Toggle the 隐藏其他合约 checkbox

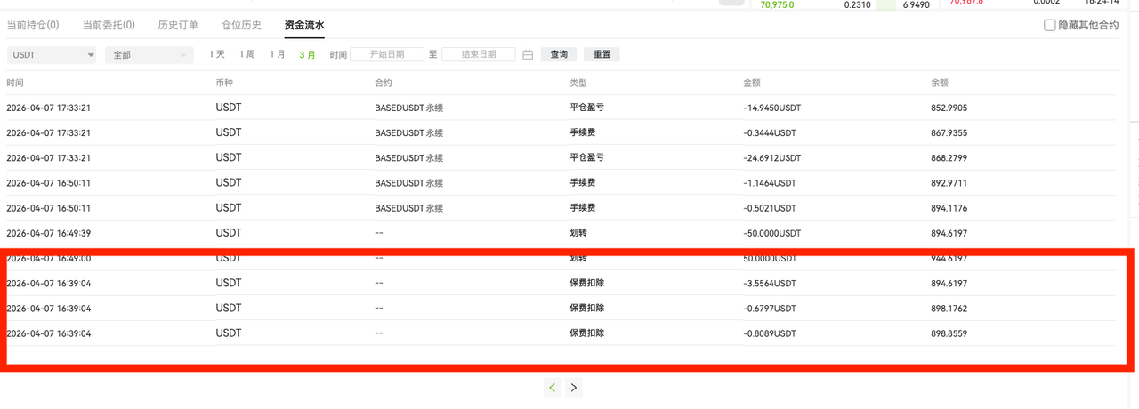(1050, 25)
